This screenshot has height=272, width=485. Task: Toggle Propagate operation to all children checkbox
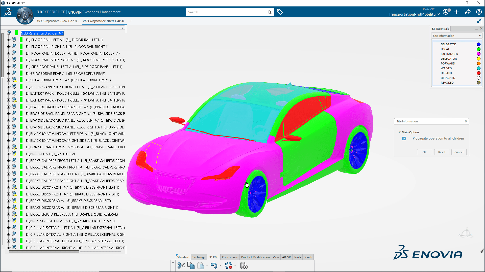coord(404,139)
